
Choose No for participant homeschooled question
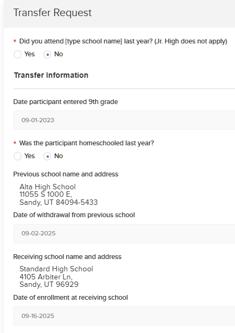pos(47,156)
